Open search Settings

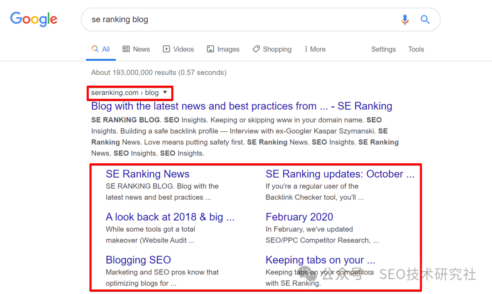(x=384, y=49)
